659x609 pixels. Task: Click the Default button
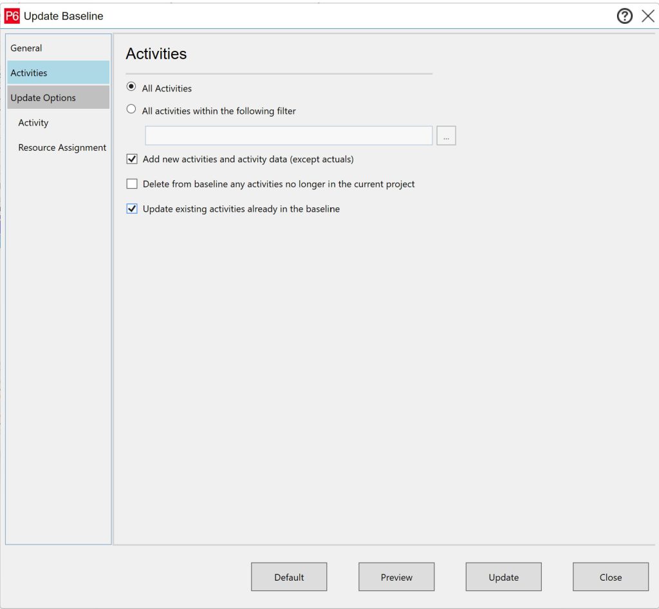click(x=289, y=577)
